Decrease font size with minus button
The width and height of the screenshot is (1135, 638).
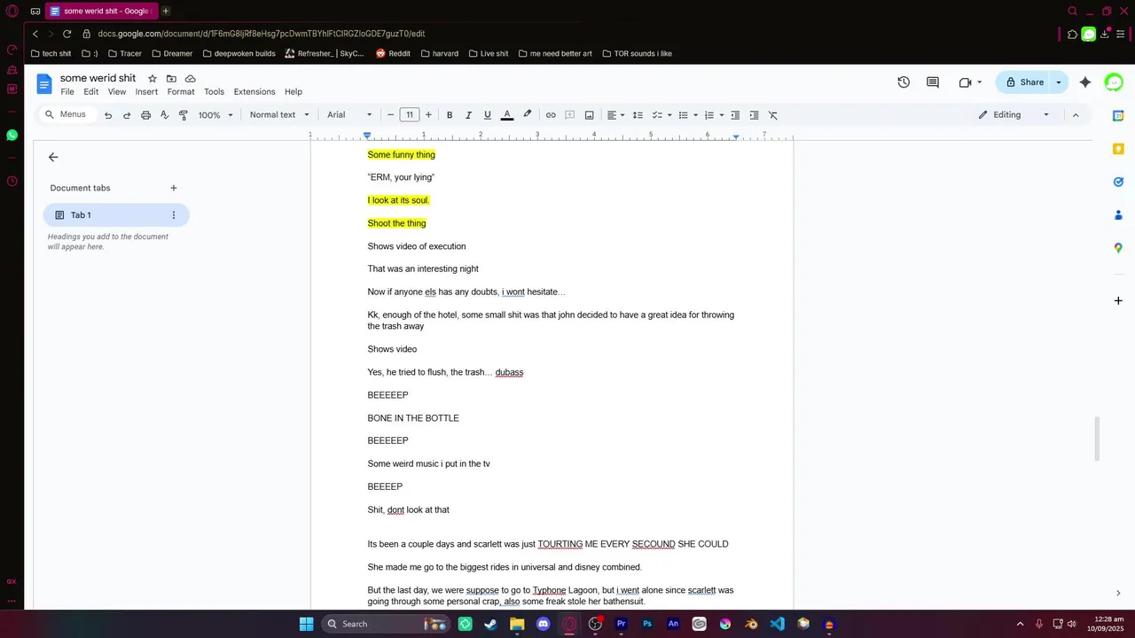[x=390, y=115]
